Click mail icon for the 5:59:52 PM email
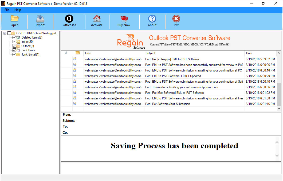 (74, 59)
